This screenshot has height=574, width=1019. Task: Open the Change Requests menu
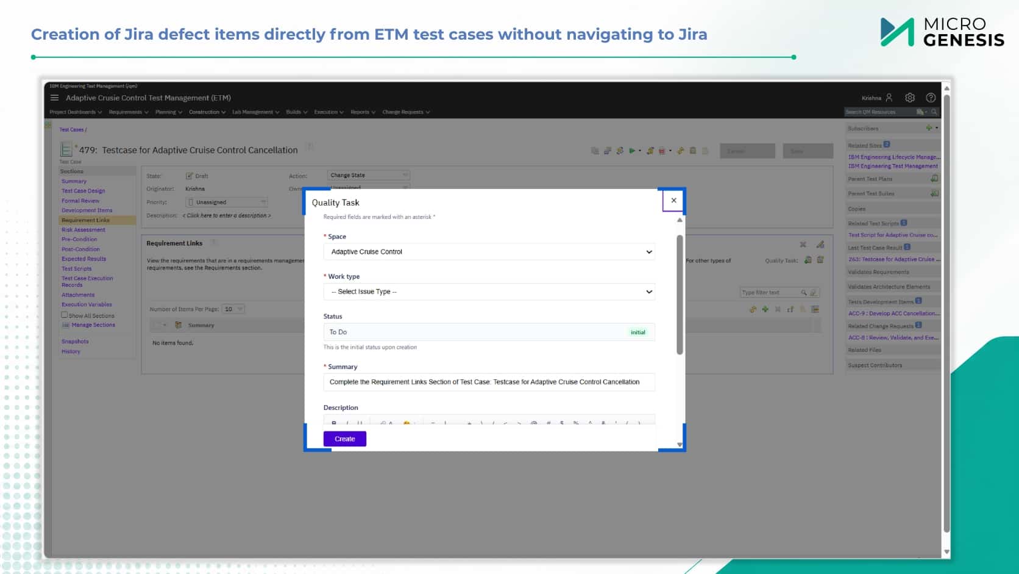tap(407, 112)
